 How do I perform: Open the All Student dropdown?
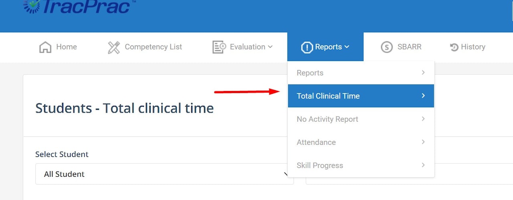[x=164, y=174]
